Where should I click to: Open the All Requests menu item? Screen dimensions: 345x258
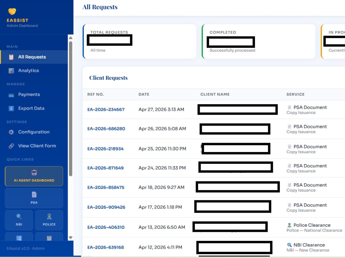(x=34, y=57)
